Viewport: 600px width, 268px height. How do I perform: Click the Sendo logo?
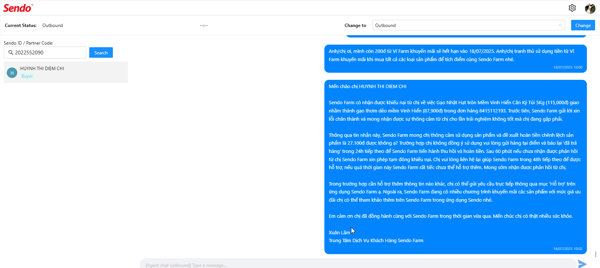pyautogui.click(x=18, y=8)
